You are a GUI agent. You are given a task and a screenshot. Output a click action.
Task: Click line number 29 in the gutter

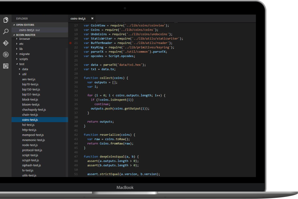coord(76,78)
